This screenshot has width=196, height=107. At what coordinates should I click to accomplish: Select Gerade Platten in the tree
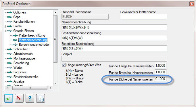(x=24, y=31)
